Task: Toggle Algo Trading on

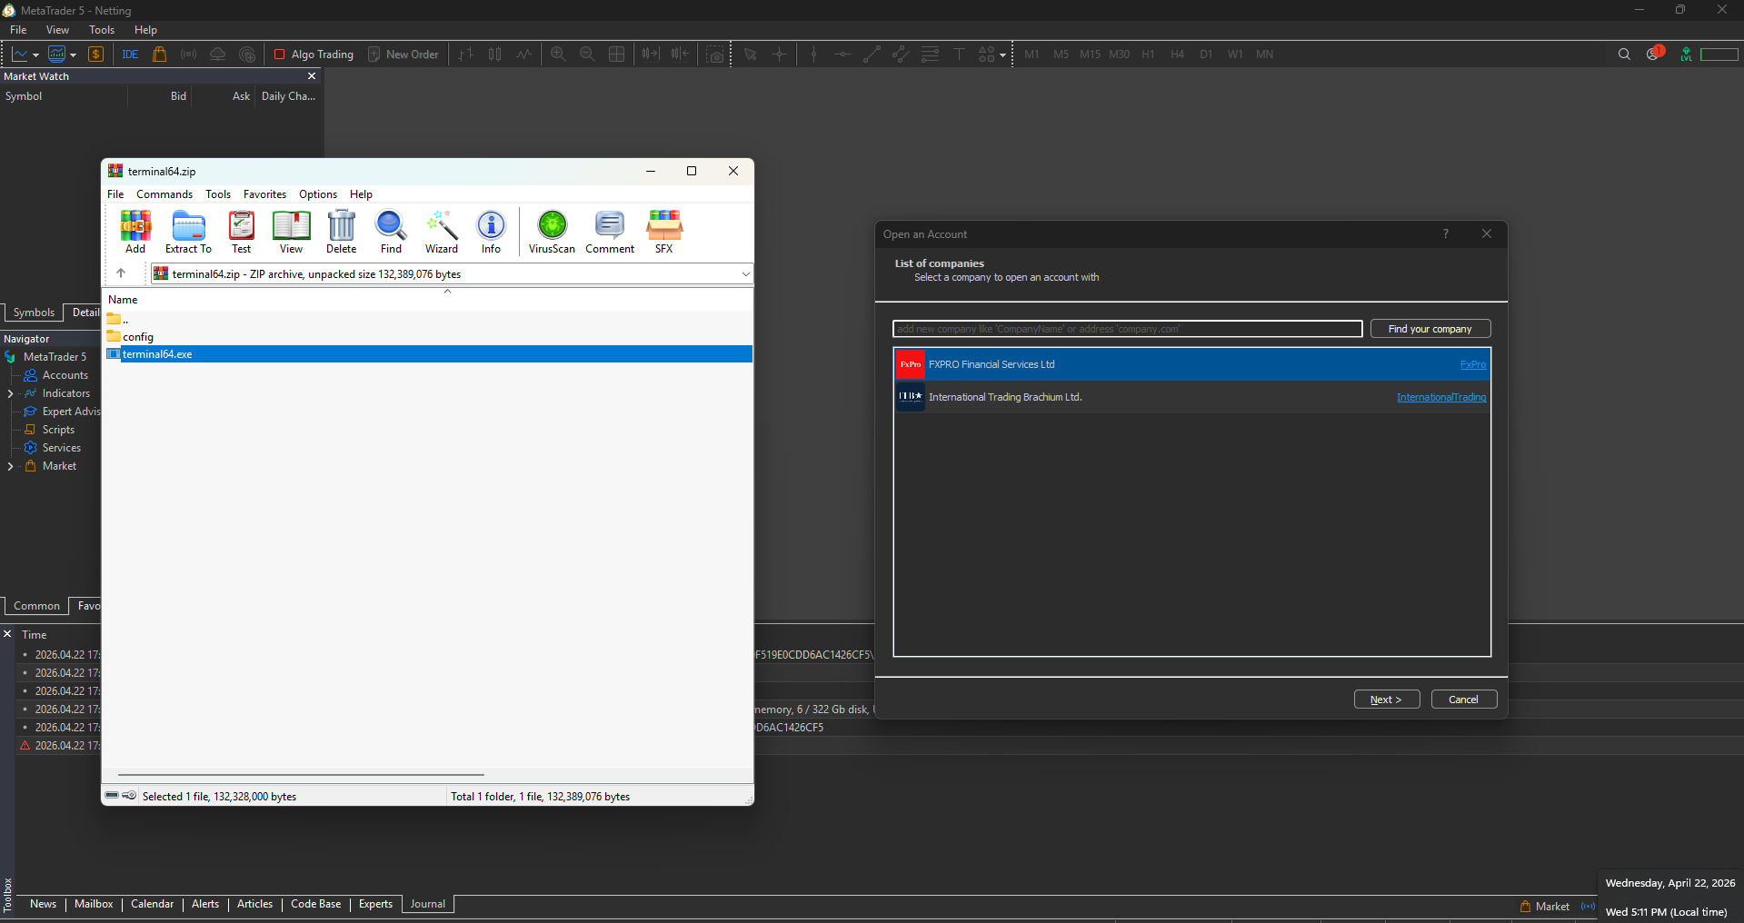Action: [314, 55]
